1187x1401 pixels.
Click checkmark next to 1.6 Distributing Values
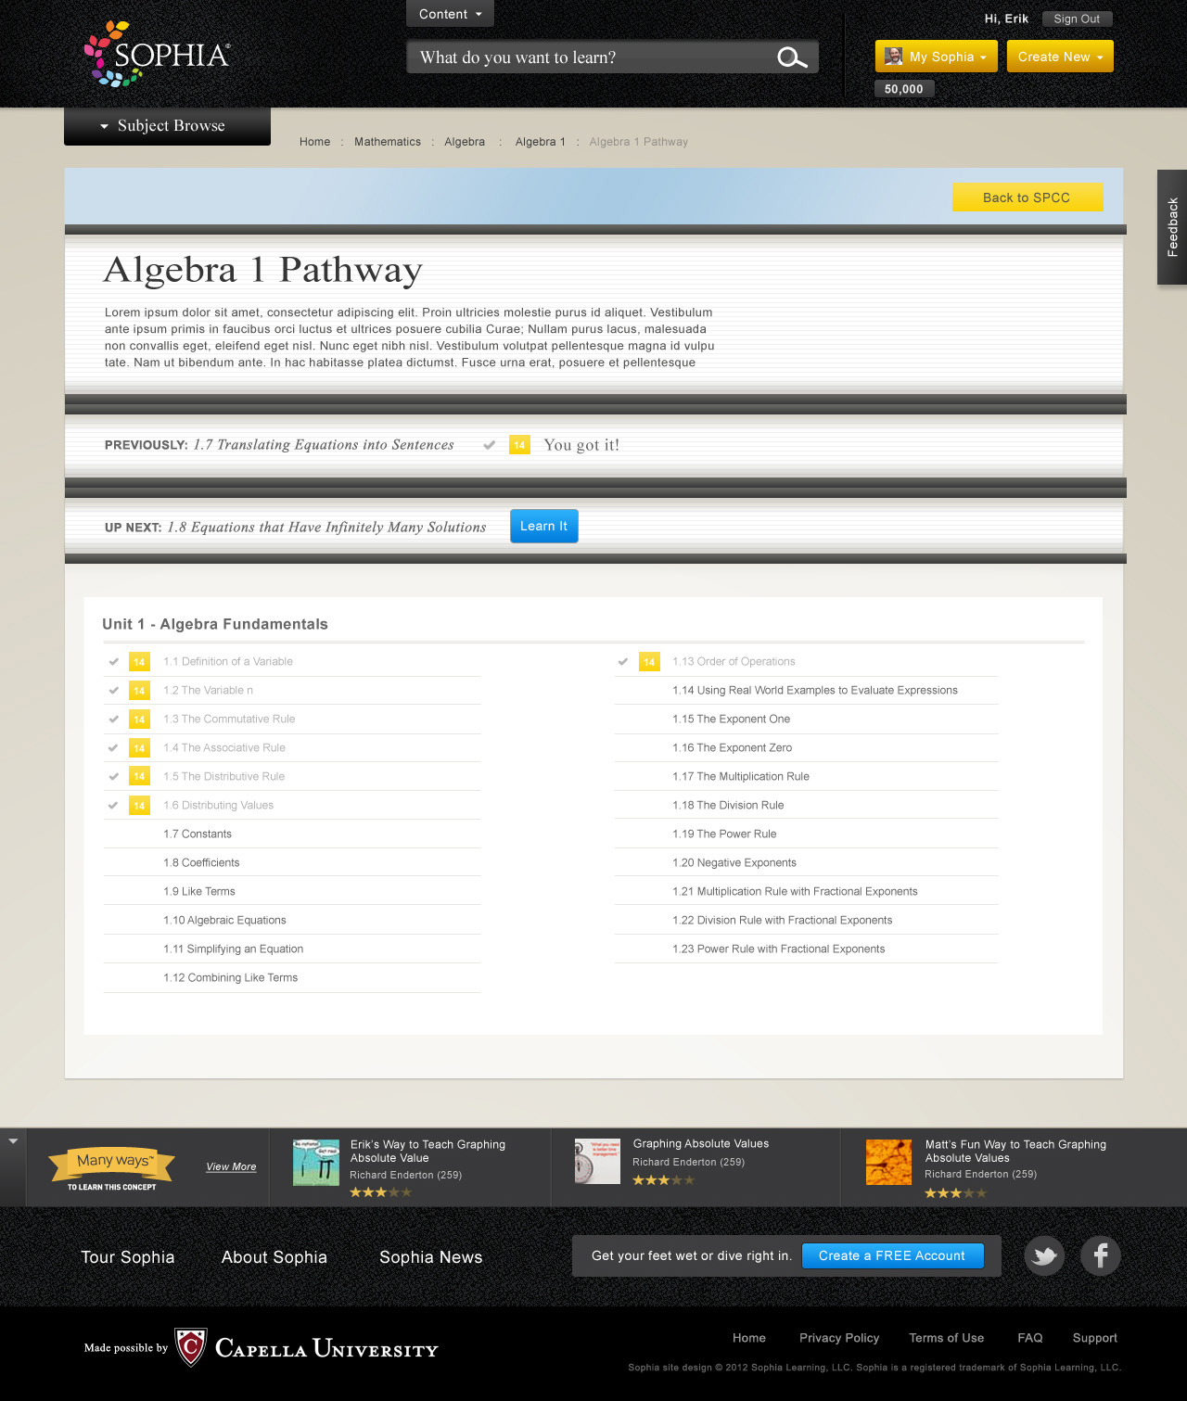point(113,806)
